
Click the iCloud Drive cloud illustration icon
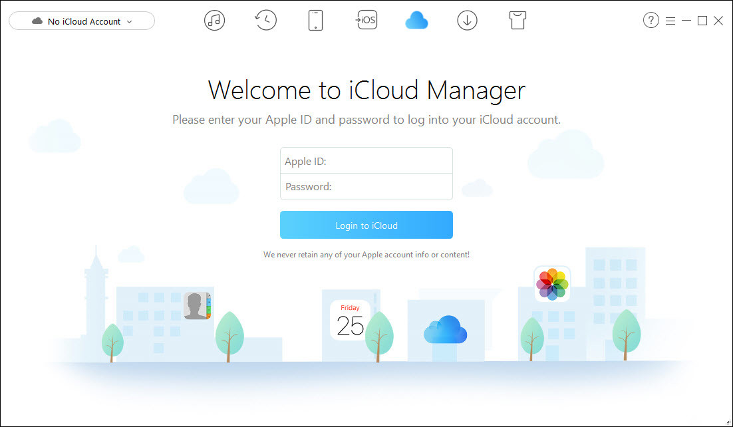445,329
